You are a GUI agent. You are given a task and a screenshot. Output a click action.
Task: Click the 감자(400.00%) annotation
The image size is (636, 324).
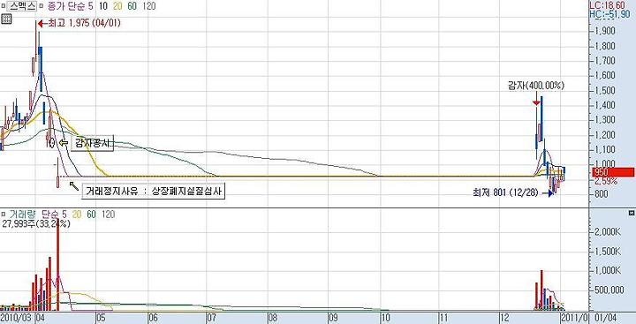pos(536,86)
